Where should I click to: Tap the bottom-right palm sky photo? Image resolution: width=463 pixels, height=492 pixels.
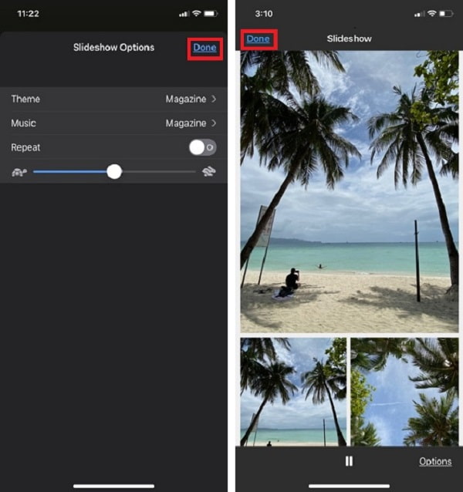[x=404, y=392]
